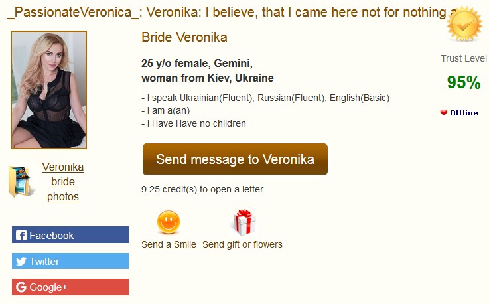Viewport: 489px width, 304px height.
Task: Click the Google 'G' logo icon
Action: point(21,287)
